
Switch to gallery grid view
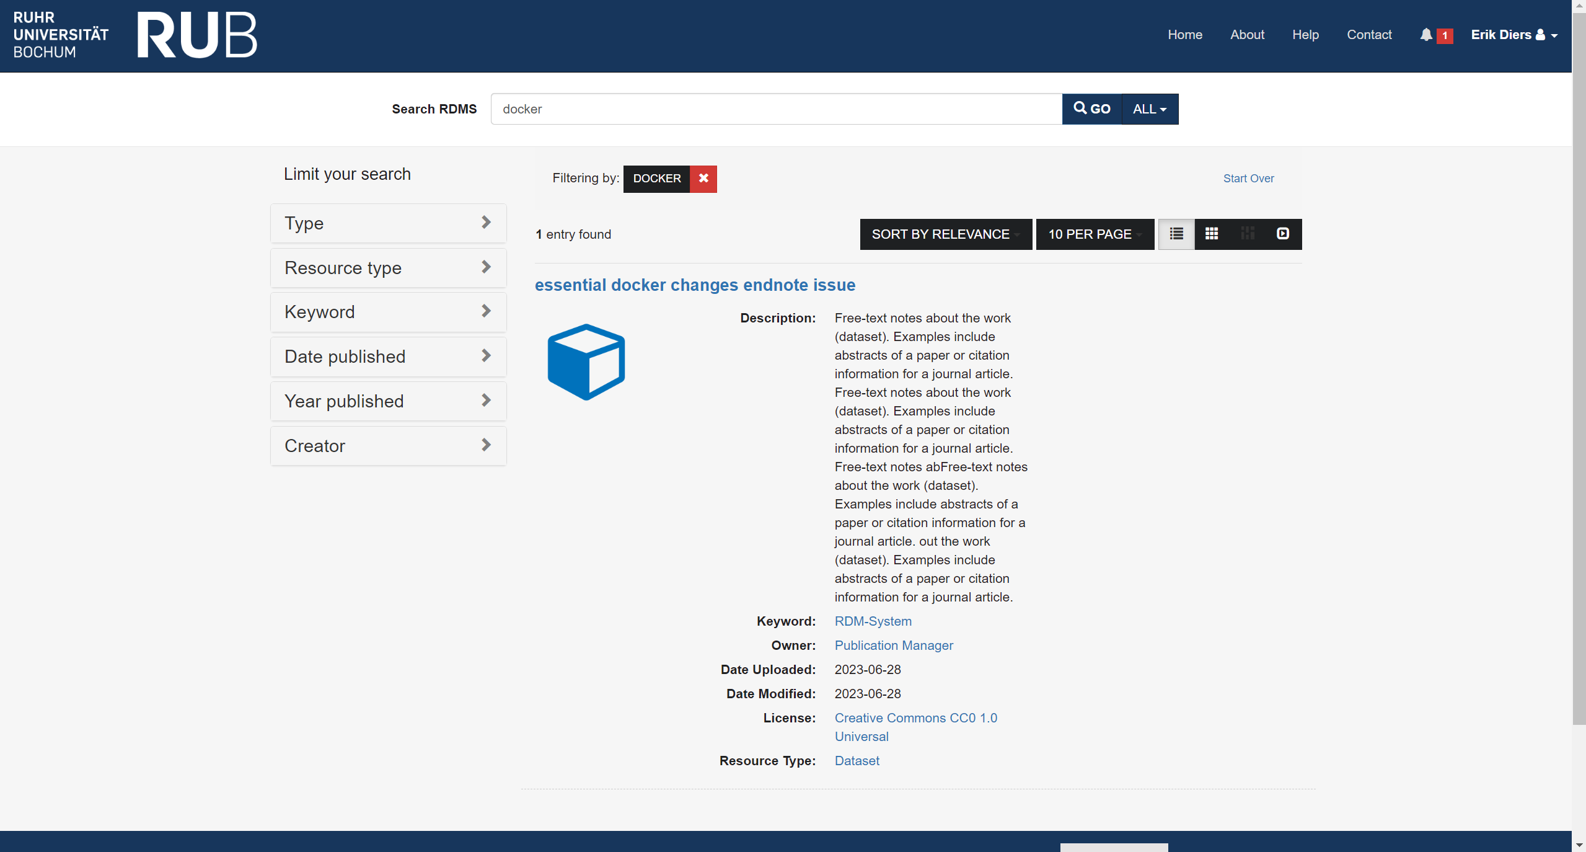[x=1212, y=234]
